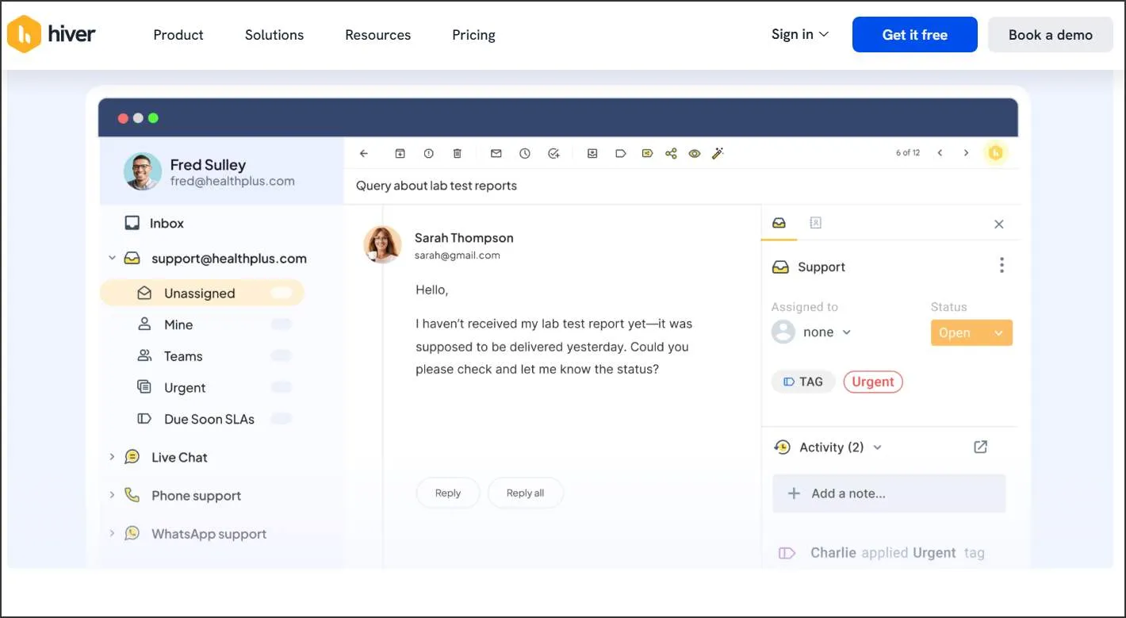Delete the email with the trash icon
Viewport: 1126px width, 618px height.
457,153
